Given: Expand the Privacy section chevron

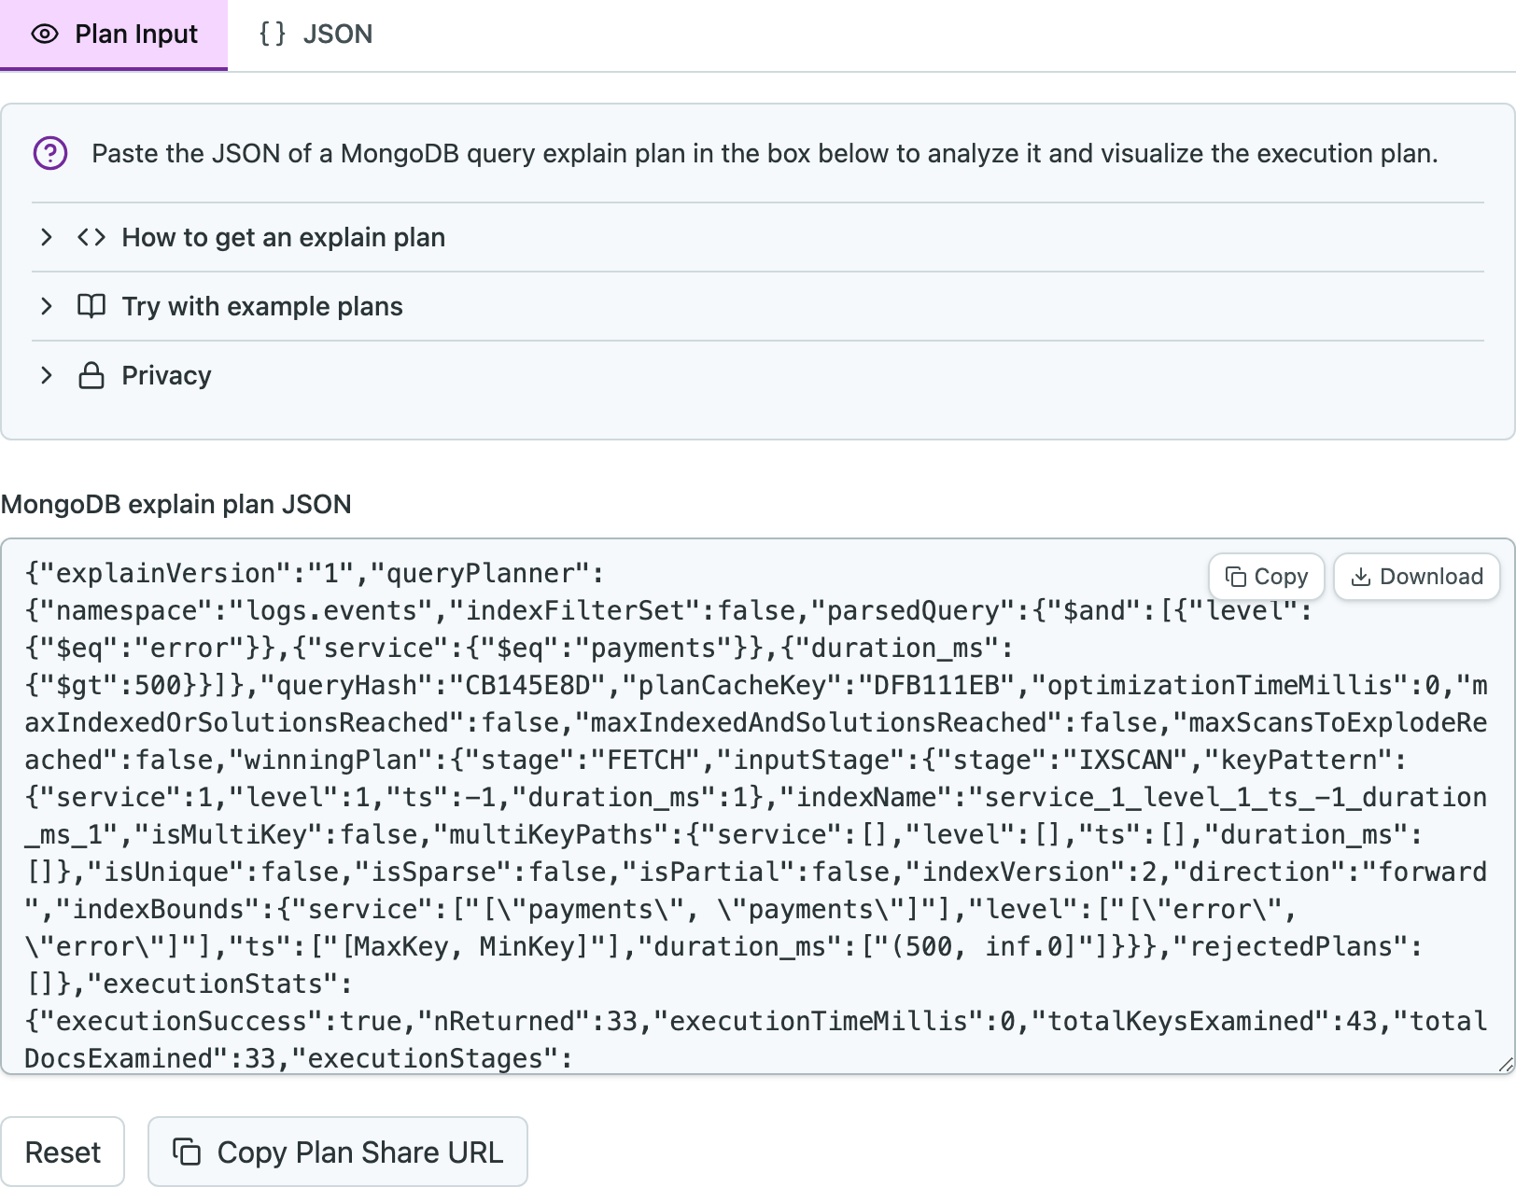Looking at the screenshot, I should click(x=47, y=375).
